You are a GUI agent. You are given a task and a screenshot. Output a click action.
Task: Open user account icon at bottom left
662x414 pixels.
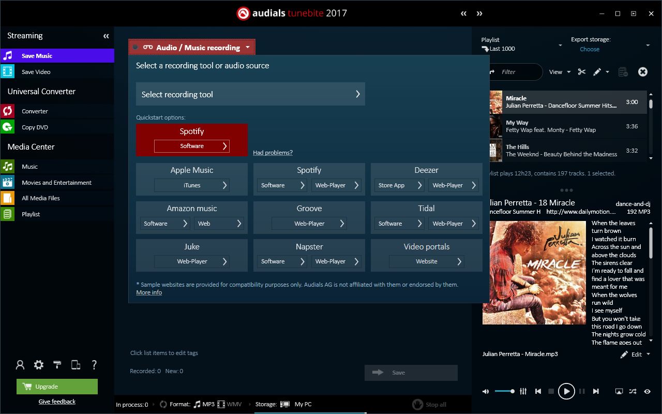coord(20,365)
